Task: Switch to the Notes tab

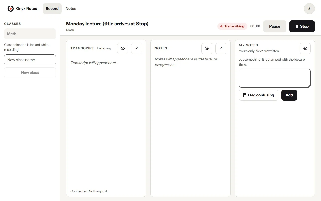Action: pos(71,9)
